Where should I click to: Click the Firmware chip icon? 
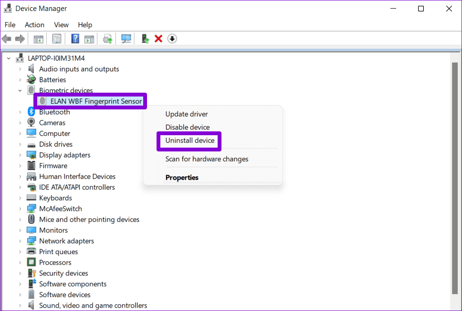pos(31,165)
